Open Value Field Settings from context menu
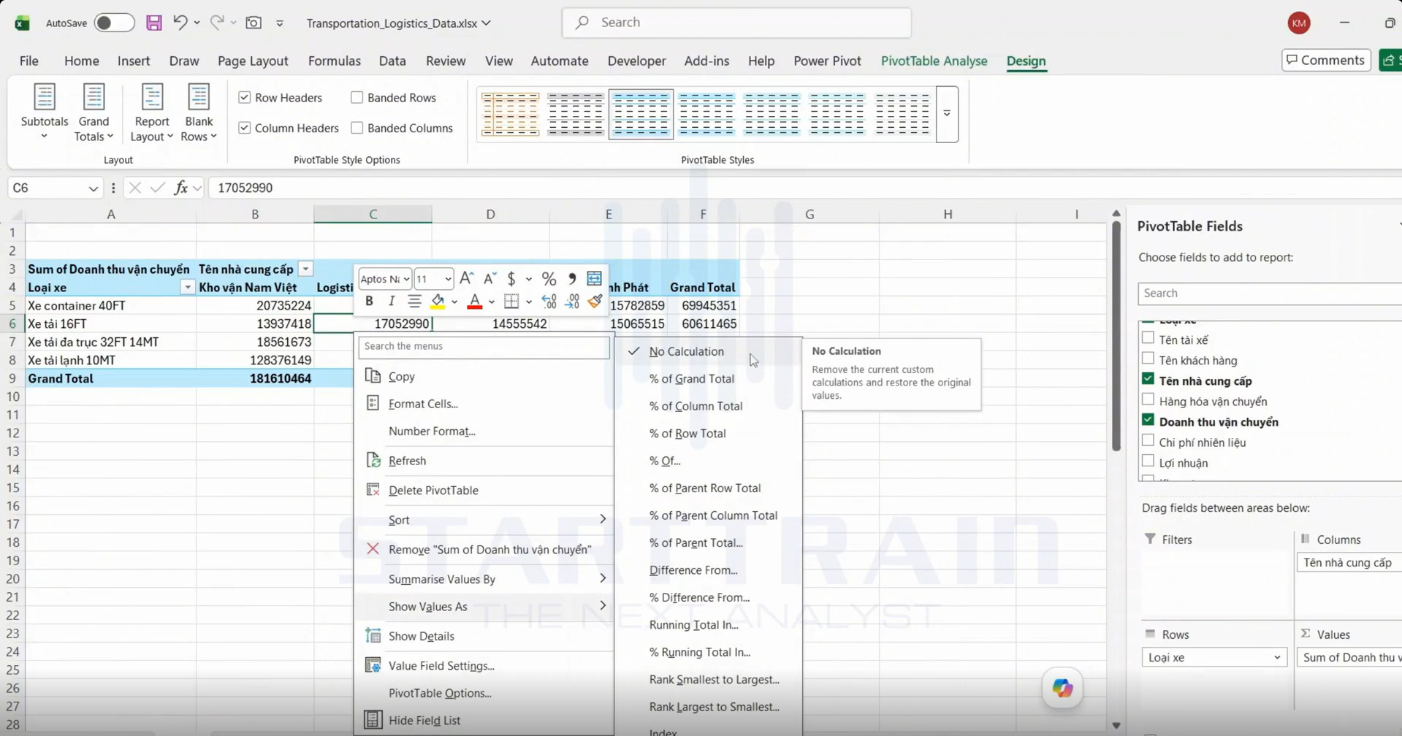The height and width of the screenshot is (736, 1402). 441,666
